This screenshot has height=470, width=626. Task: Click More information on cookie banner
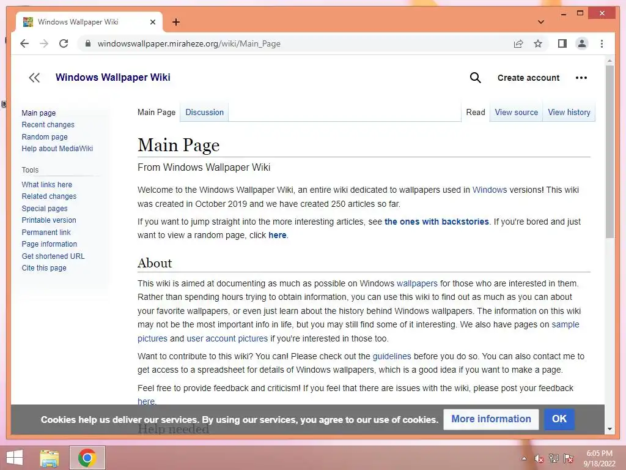(x=491, y=419)
